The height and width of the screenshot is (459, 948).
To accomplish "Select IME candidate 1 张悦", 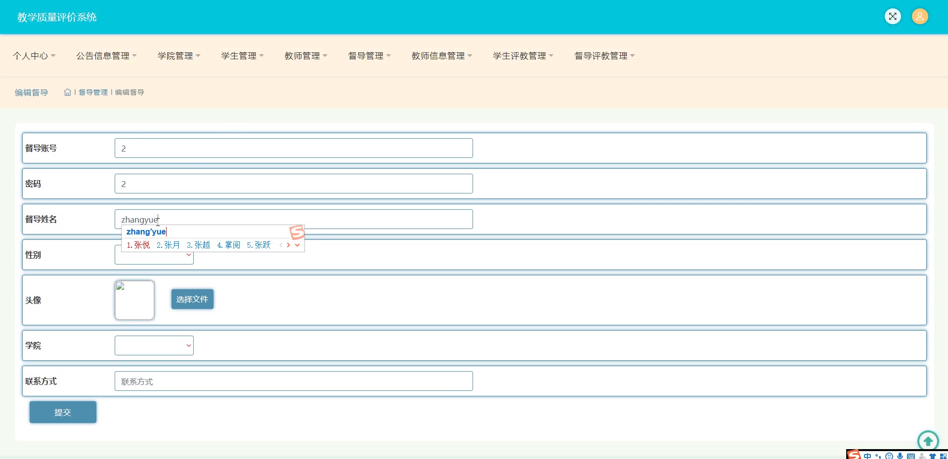I will coord(138,245).
